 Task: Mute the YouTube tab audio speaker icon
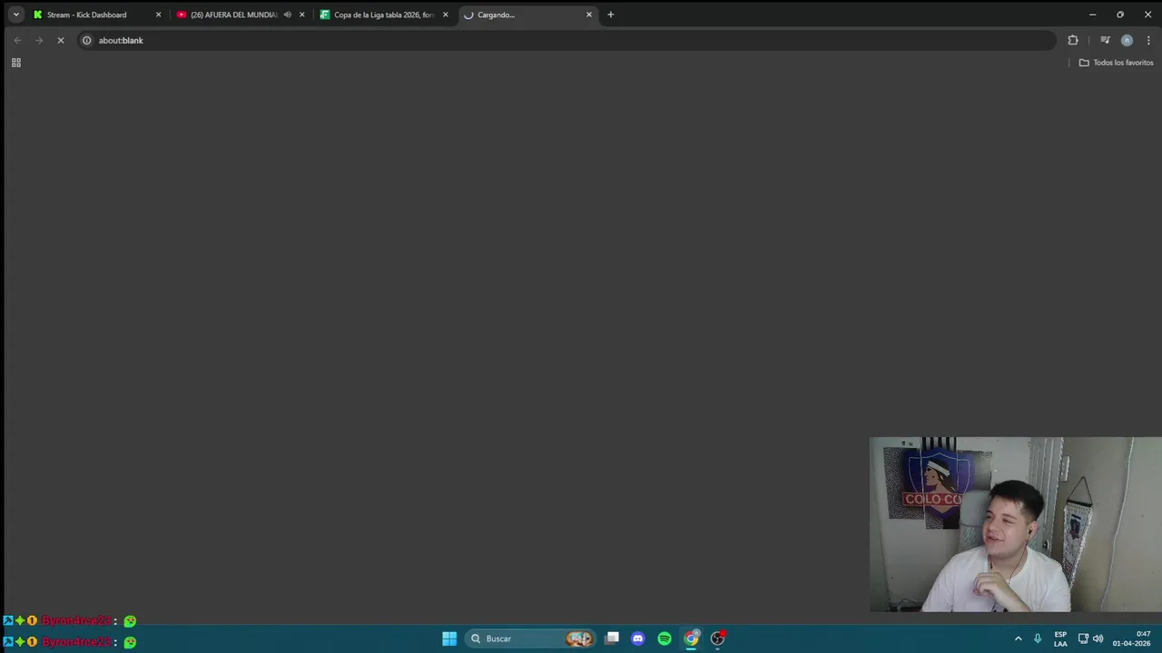pos(287,15)
